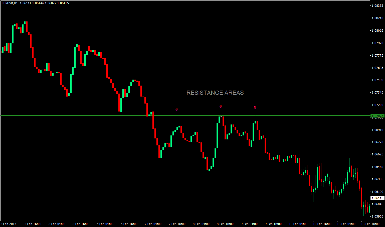Click the 1.07200 value on price scale
The height and width of the screenshot is (227, 385).
click(x=378, y=105)
